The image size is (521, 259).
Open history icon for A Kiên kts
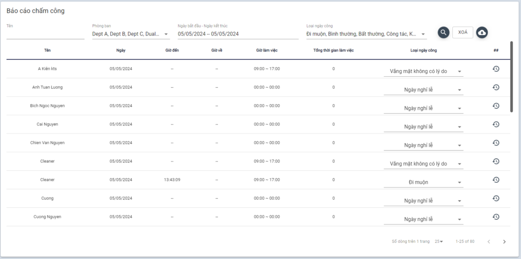click(x=496, y=69)
